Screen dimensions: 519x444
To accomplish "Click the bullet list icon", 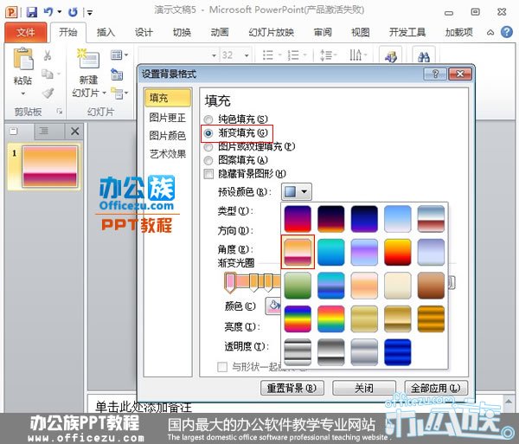I will tap(267, 55).
